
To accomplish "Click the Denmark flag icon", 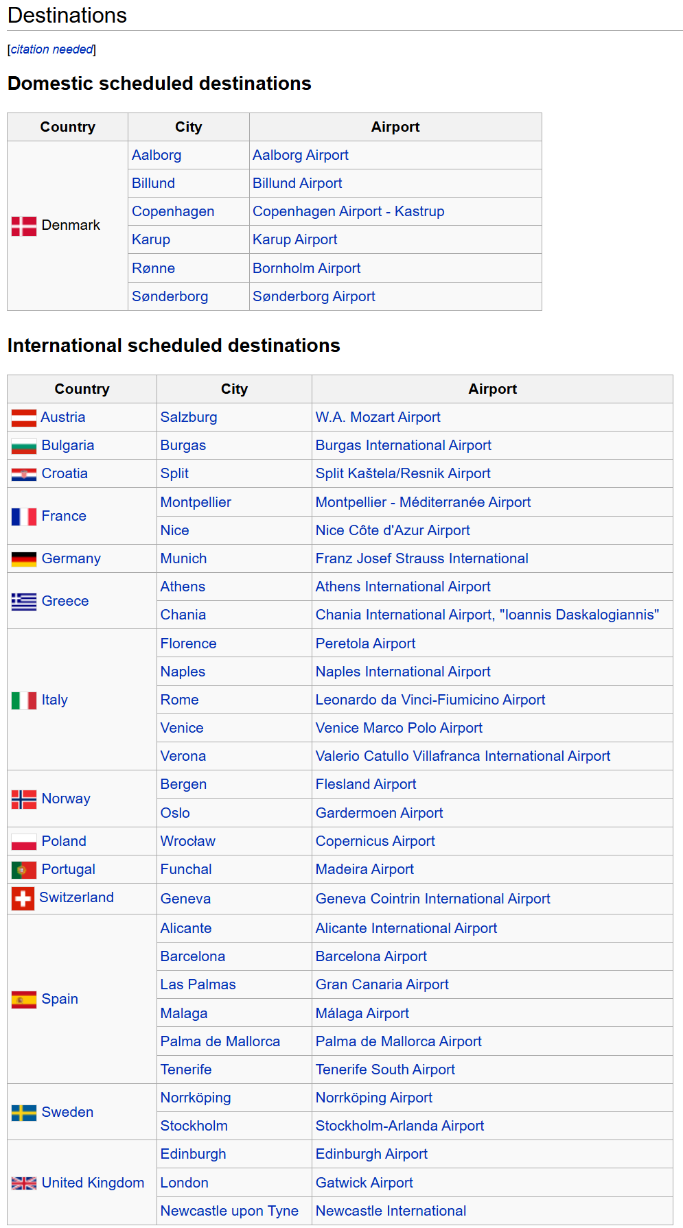I will click(24, 226).
